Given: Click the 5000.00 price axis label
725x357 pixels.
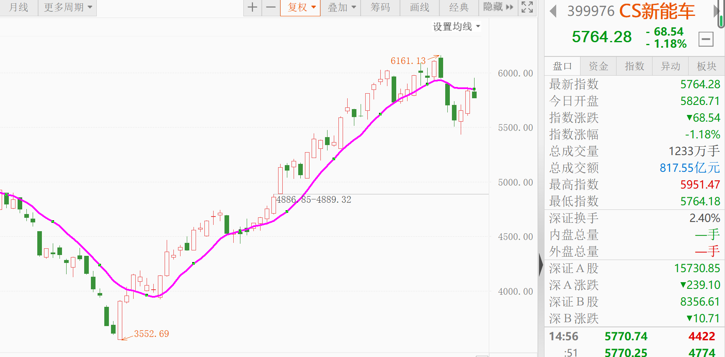Looking at the screenshot, I should coord(515,183).
